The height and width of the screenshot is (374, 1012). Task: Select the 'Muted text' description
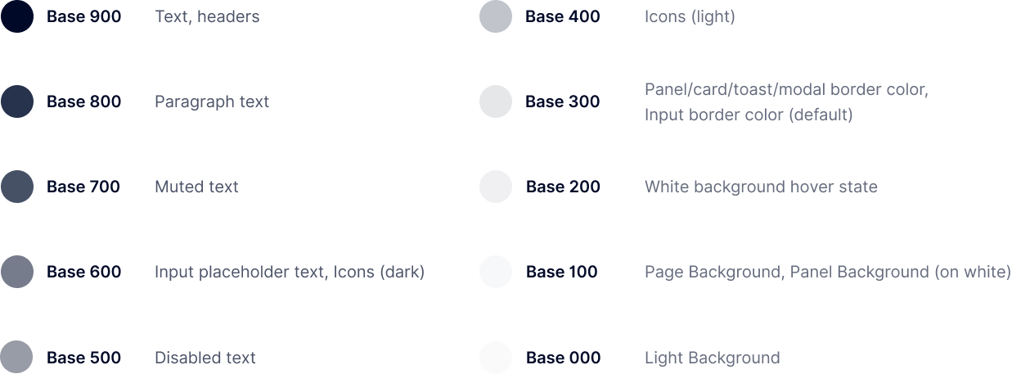[196, 187]
